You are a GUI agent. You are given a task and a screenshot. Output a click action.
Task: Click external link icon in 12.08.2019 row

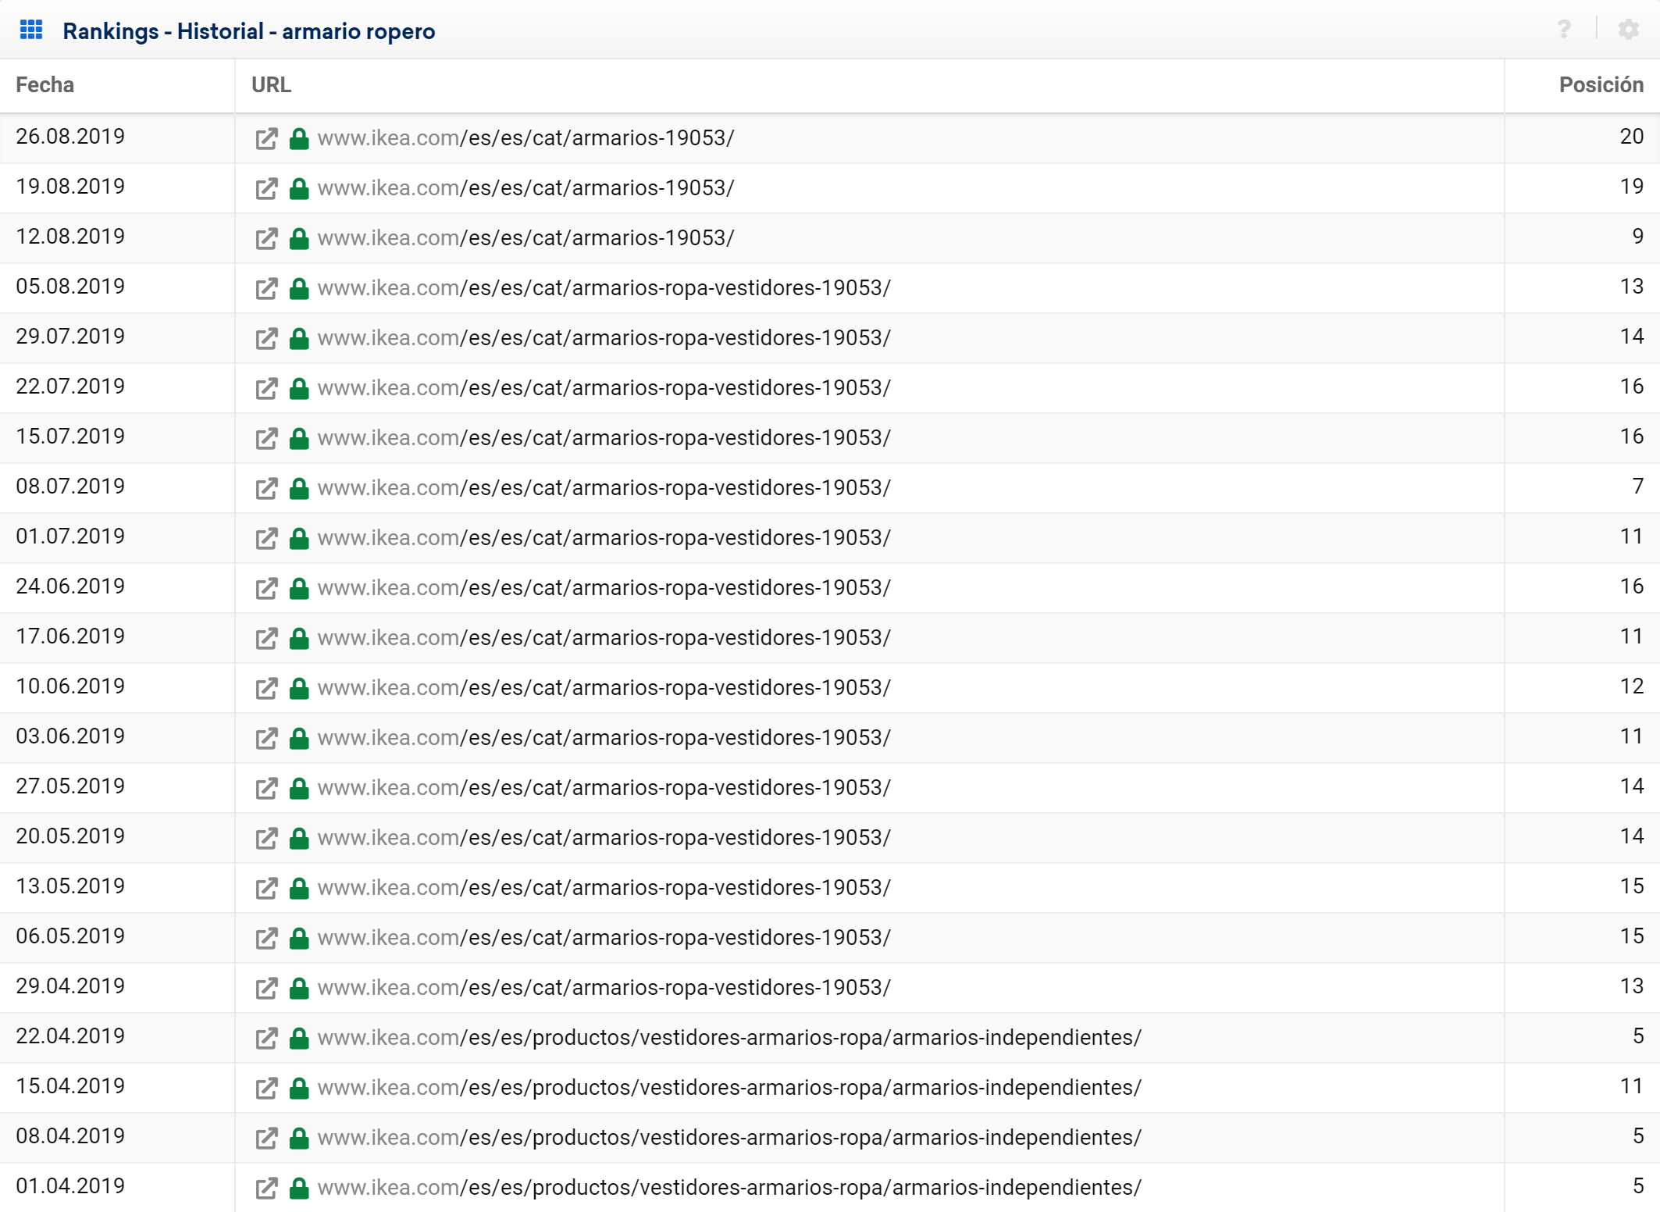coord(266,239)
